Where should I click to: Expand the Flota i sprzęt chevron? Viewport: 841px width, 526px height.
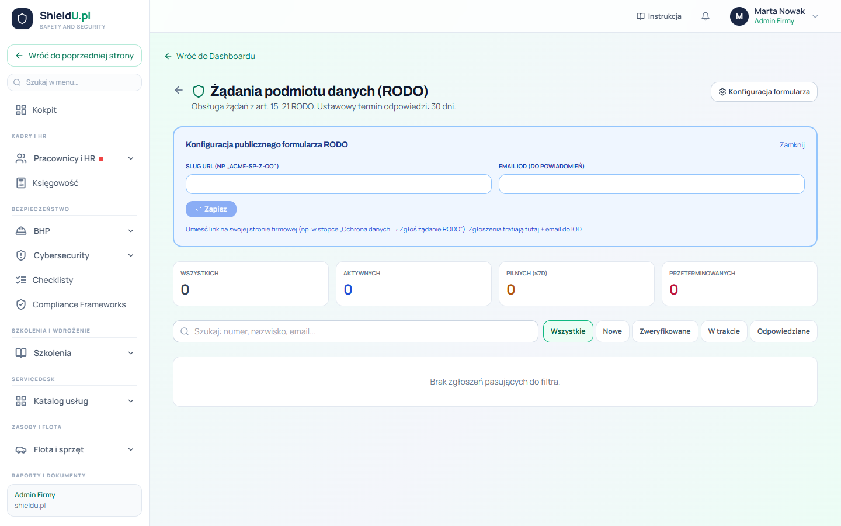point(131,449)
